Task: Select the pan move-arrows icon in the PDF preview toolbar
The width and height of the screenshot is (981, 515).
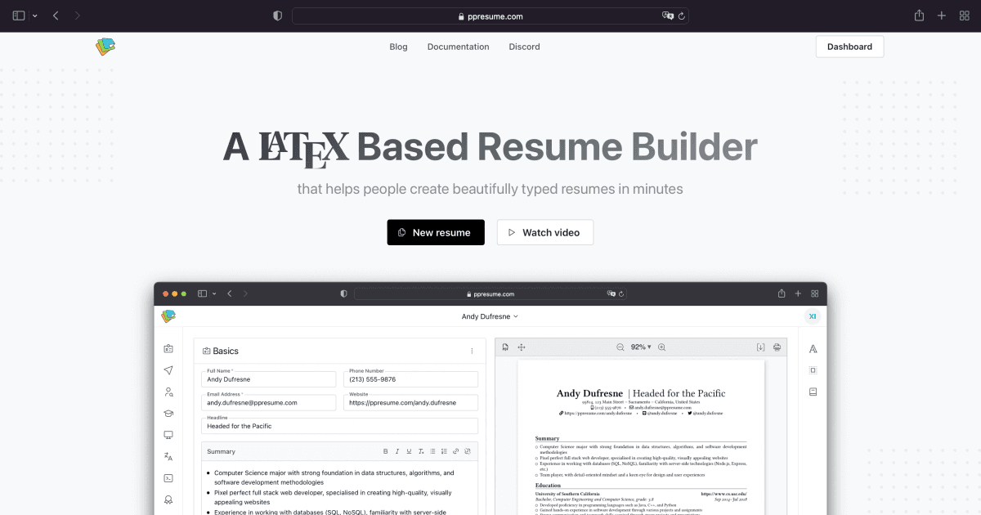Action: click(x=522, y=347)
